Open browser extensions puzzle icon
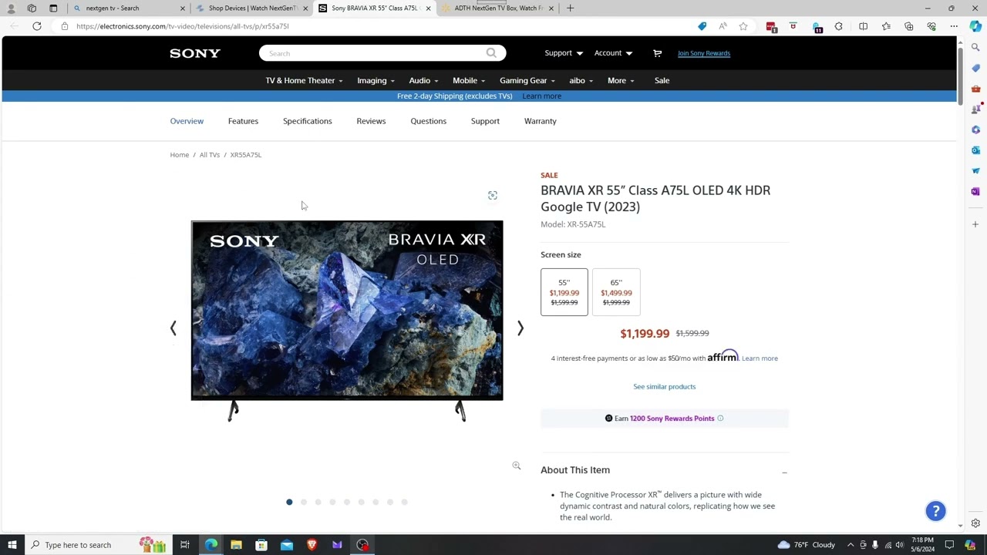987x555 pixels. tap(839, 26)
